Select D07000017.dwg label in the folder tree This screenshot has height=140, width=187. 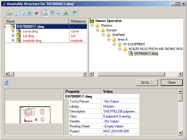(x=146, y=53)
